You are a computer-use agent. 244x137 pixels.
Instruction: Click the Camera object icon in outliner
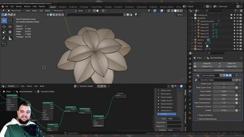195,40
